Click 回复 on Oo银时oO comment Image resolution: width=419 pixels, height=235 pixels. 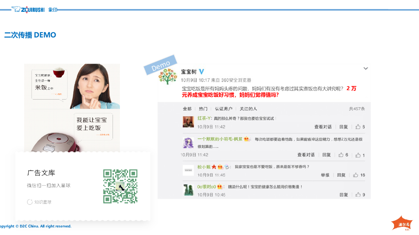point(344,195)
